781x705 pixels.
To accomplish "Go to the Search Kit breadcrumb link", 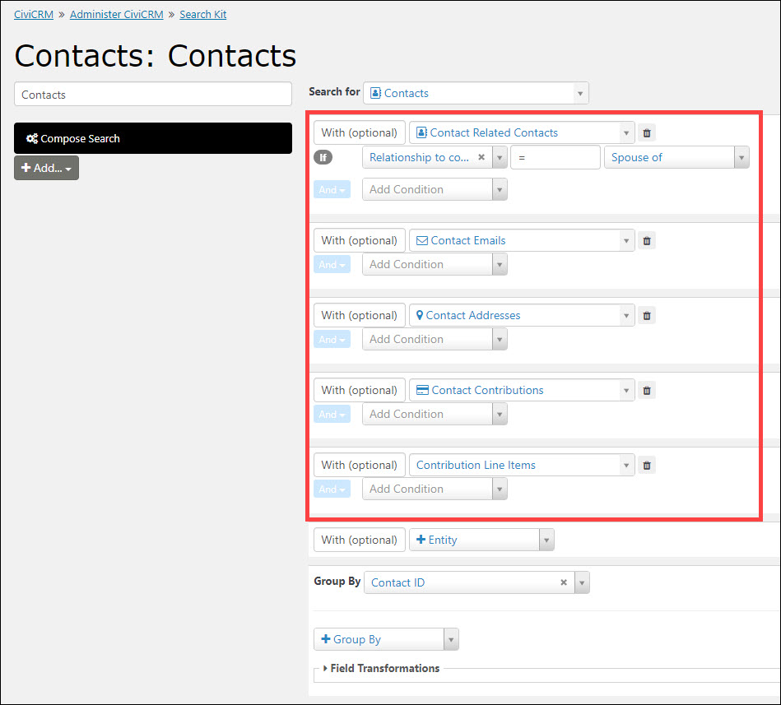I will [x=202, y=15].
